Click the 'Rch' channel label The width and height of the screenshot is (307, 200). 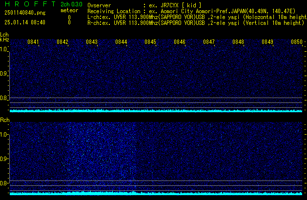click(x=5, y=120)
